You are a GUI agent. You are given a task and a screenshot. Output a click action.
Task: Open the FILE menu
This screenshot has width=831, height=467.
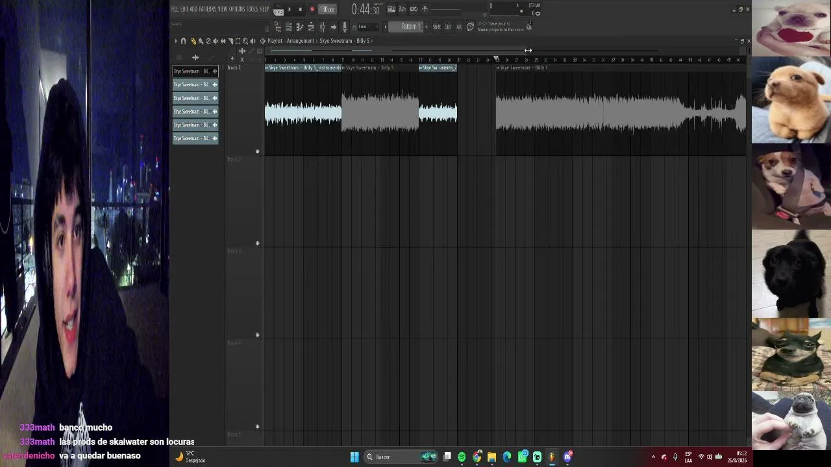click(x=175, y=9)
